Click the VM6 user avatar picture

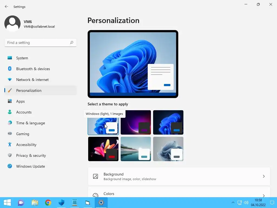pyautogui.click(x=12, y=24)
